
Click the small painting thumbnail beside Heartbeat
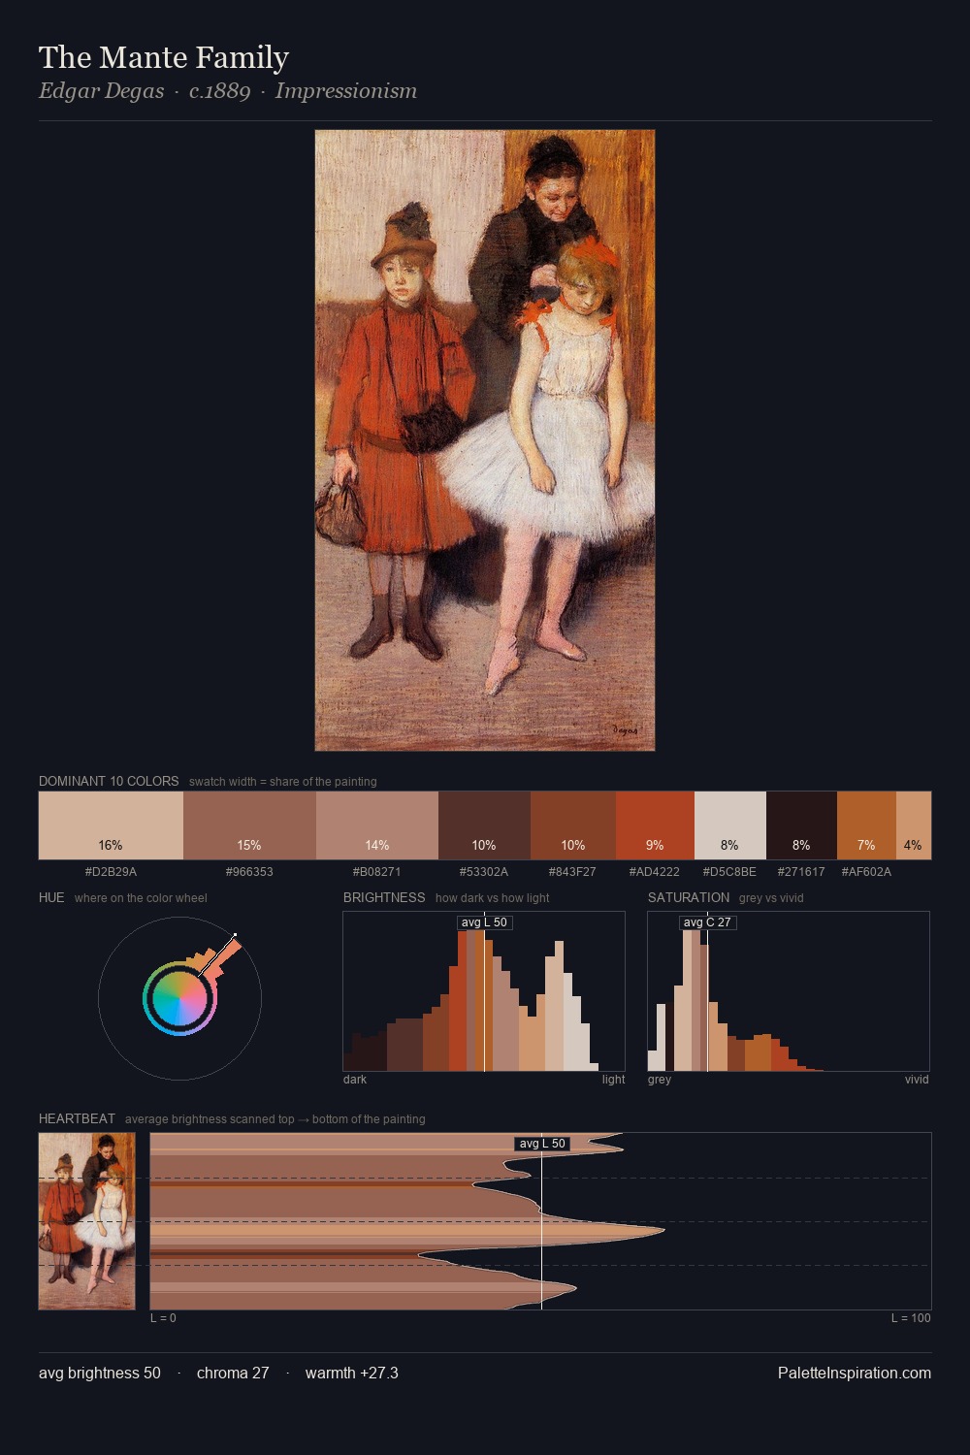click(87, 1221)
